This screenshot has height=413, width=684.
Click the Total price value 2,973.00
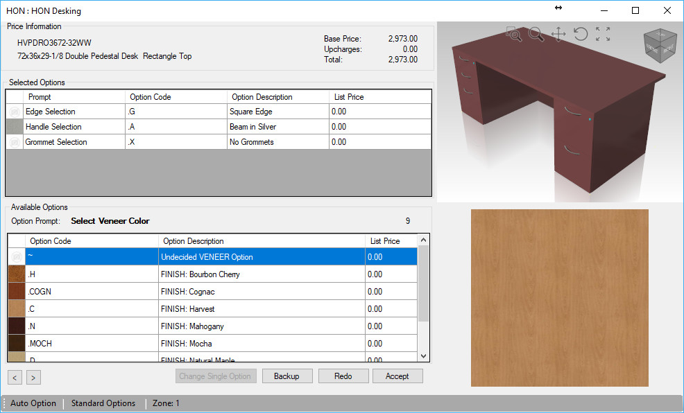(403, 60)
